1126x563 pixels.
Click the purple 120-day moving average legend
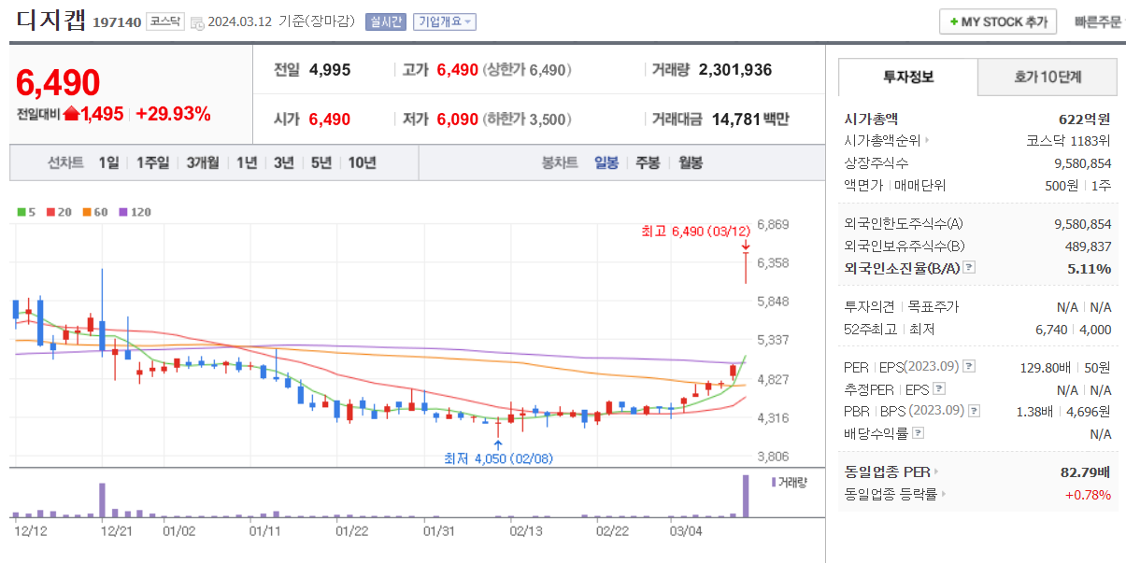pos(135,212)
